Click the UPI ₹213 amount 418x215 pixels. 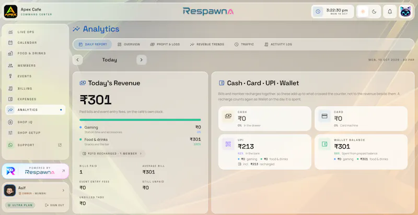tap(246, 146)
